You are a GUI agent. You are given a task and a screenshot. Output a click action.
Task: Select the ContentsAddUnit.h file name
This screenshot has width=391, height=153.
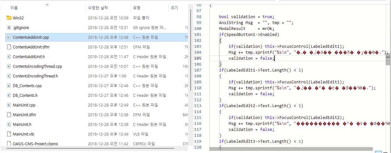click(29, 57)
